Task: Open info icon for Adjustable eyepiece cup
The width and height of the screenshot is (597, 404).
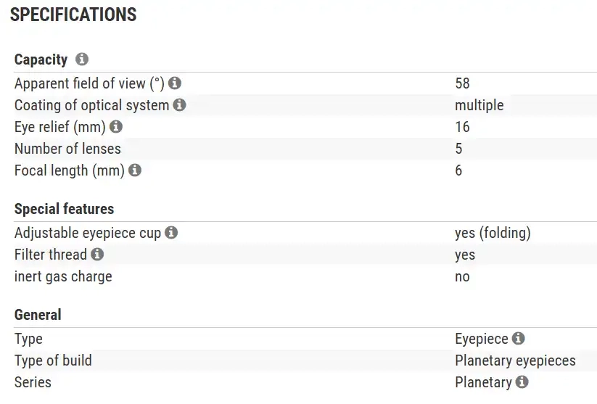Action: (x=171, y=233)
